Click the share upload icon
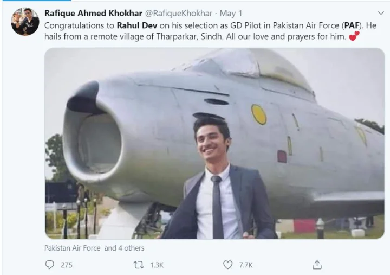The image size is (390, 275). pyautogui.click(x=317, y=265)
